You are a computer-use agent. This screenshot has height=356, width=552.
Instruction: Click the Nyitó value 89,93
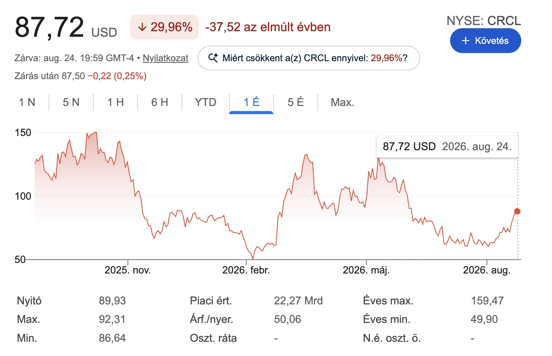point(112,301)
